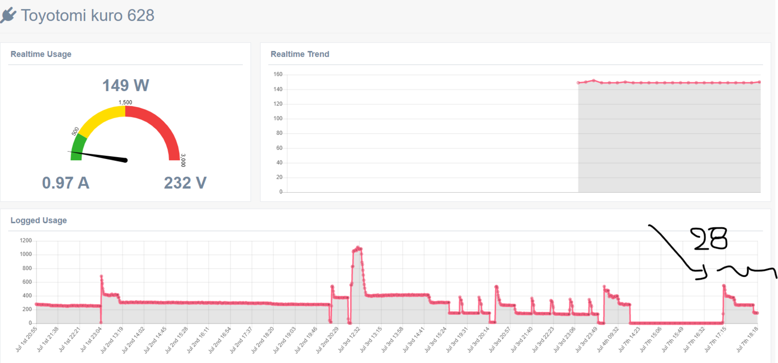778x363 pixels.
Task: Click the black gauge needle
Action: coord(98,156)
